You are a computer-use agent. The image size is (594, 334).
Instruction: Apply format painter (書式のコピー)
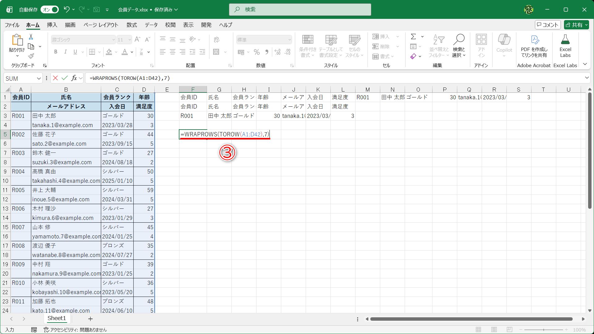point(30,56)
